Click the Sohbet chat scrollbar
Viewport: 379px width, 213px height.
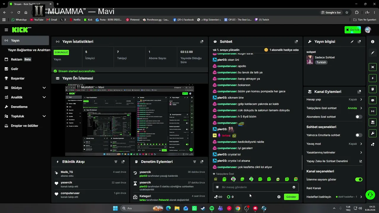point(302,163)
